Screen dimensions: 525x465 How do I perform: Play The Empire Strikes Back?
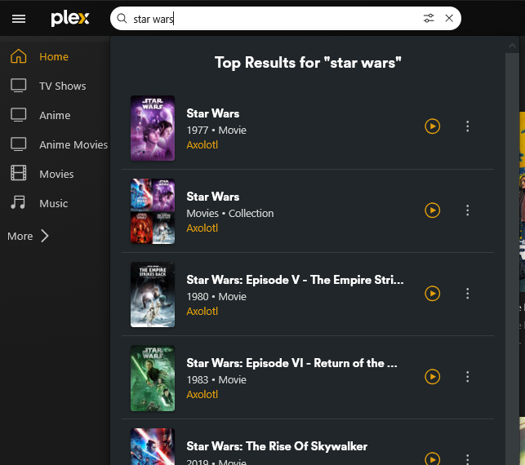click(x=433, y=294)
